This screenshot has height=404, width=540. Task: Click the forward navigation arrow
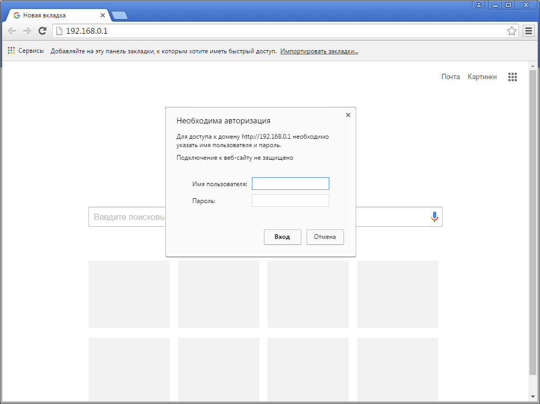(27, 31)
